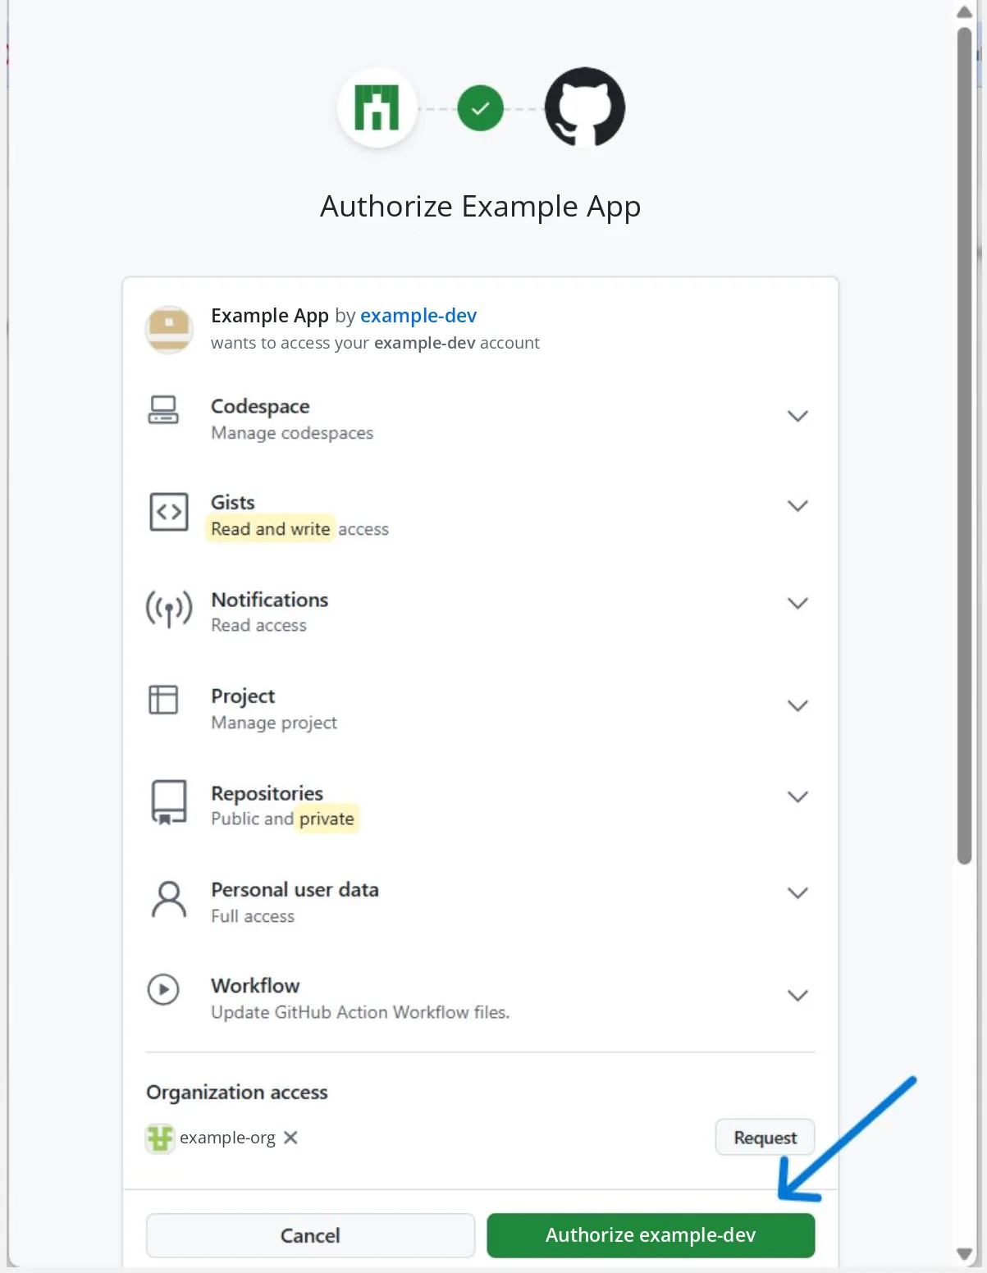
Task: Click the 'Gists' permission title
Action: coord(233,503)
